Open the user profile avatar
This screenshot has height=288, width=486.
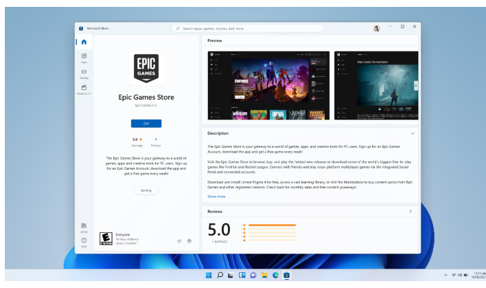pos(376,29)
